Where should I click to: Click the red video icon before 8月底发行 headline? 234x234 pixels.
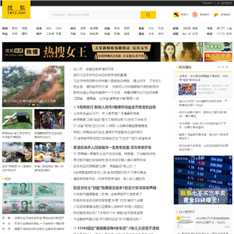tap(75, 107)
